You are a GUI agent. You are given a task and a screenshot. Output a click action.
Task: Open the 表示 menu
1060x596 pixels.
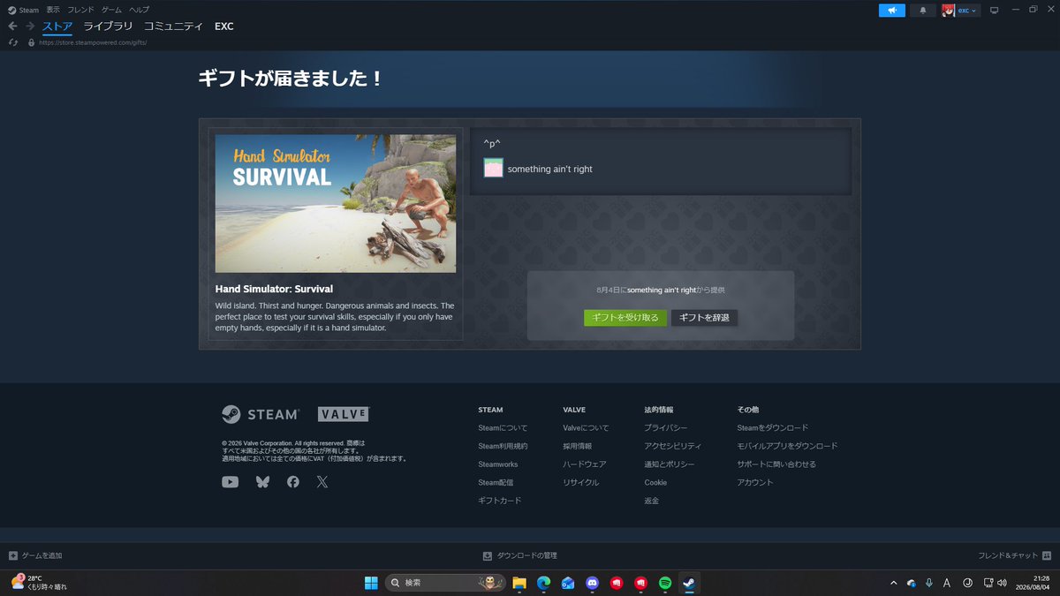tap(53, 10)
